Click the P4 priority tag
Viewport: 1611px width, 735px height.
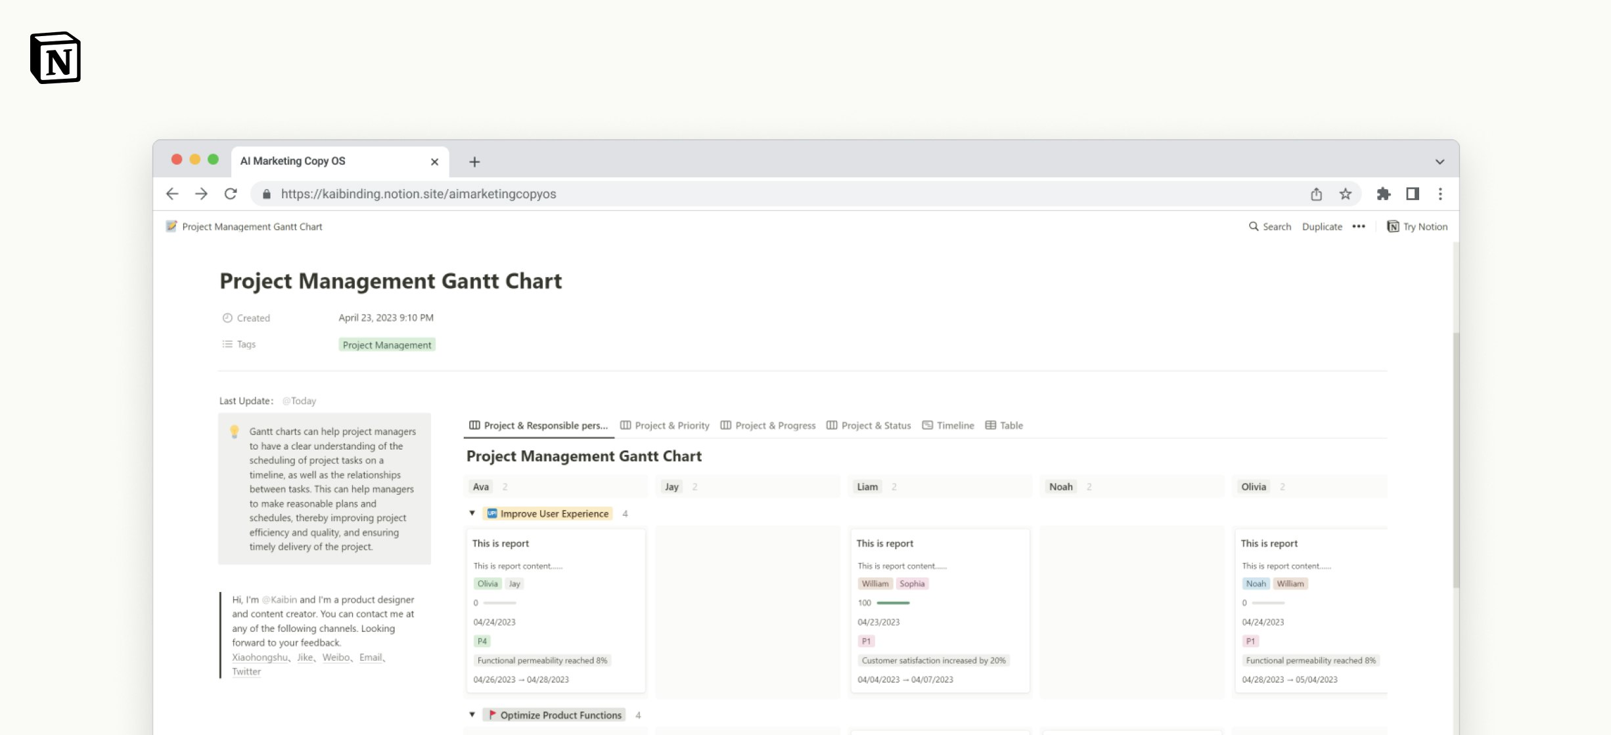click(482, 641)
